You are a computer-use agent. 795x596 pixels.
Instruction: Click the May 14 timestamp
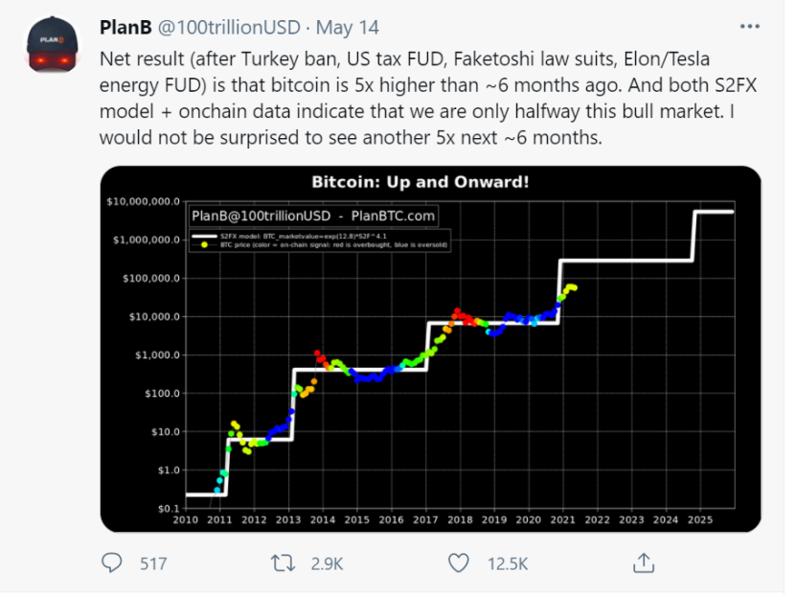348,28
